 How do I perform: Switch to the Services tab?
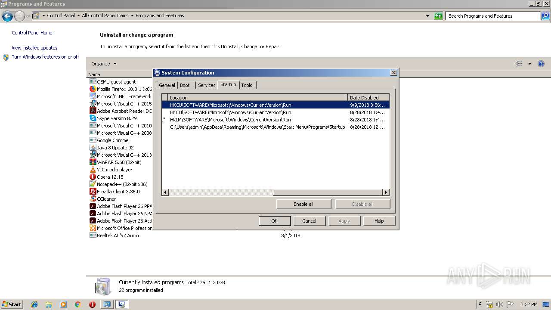coord(207,85)
